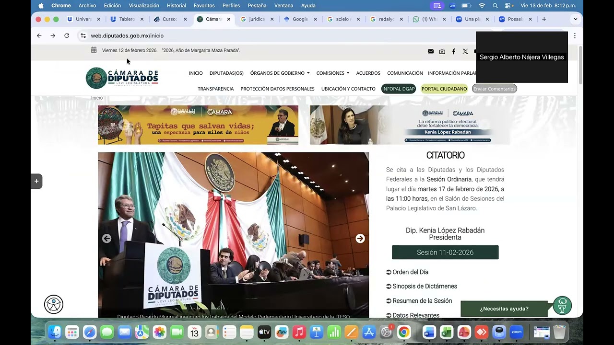614x345 pixels.
Task: Click the Ricardo Monreal slideshow photo
Action: click(x=233, y=235)
